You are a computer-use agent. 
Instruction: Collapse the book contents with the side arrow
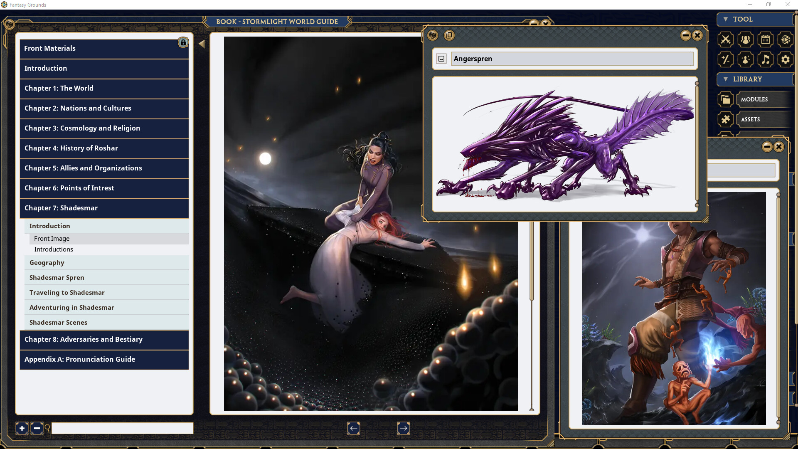(202, 43)
